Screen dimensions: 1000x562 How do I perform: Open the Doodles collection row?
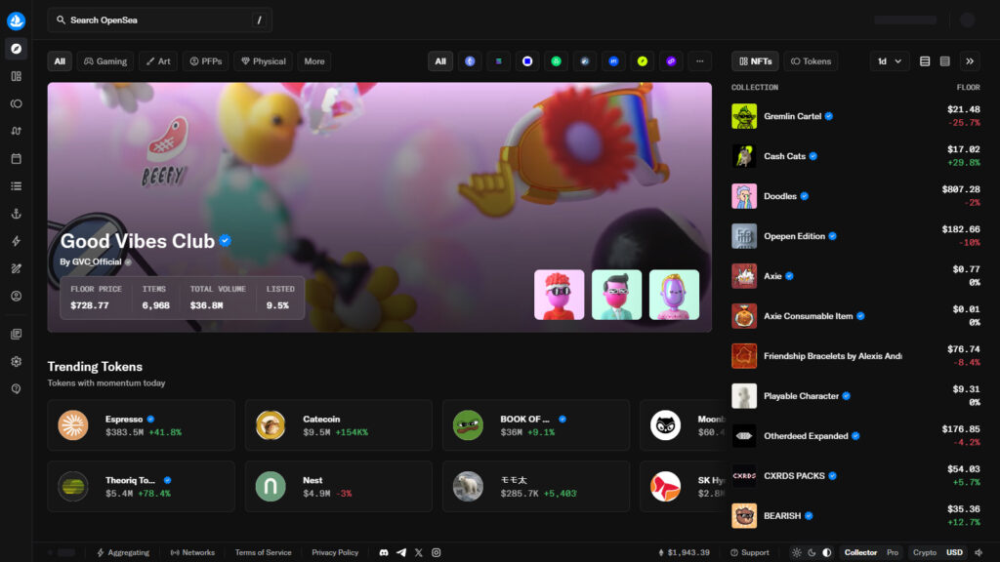[855, 196]
